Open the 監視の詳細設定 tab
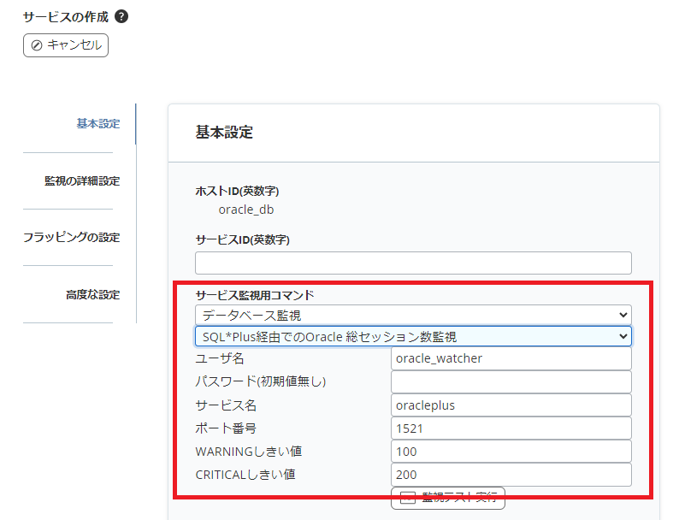679x520 pixels. tap(82, 180)
